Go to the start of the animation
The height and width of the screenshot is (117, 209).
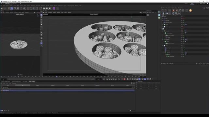104,79
